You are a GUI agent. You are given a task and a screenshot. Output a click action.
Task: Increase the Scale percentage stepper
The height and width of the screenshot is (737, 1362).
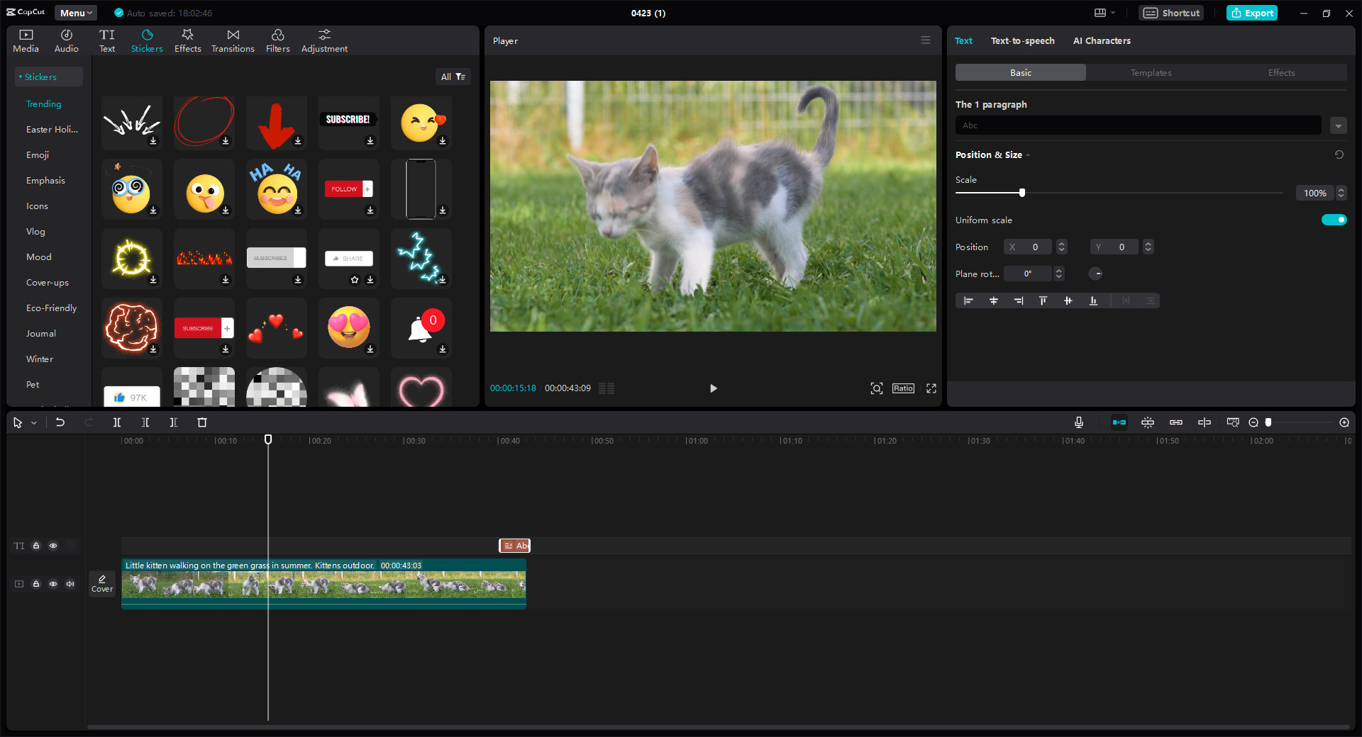coord(1341,190)
